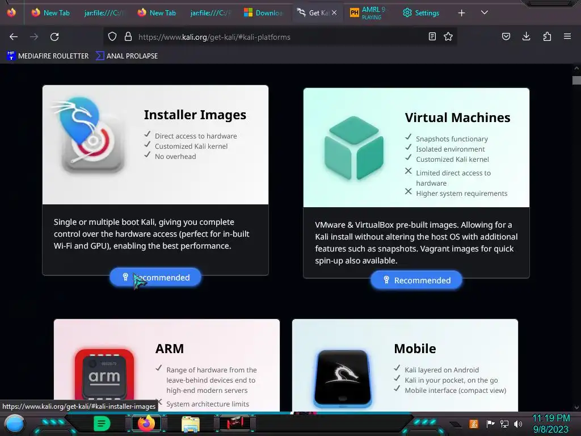Viewport: 581px width, 436px height.
Task: Open the Installer Images heading
Action: pos(195,115)
